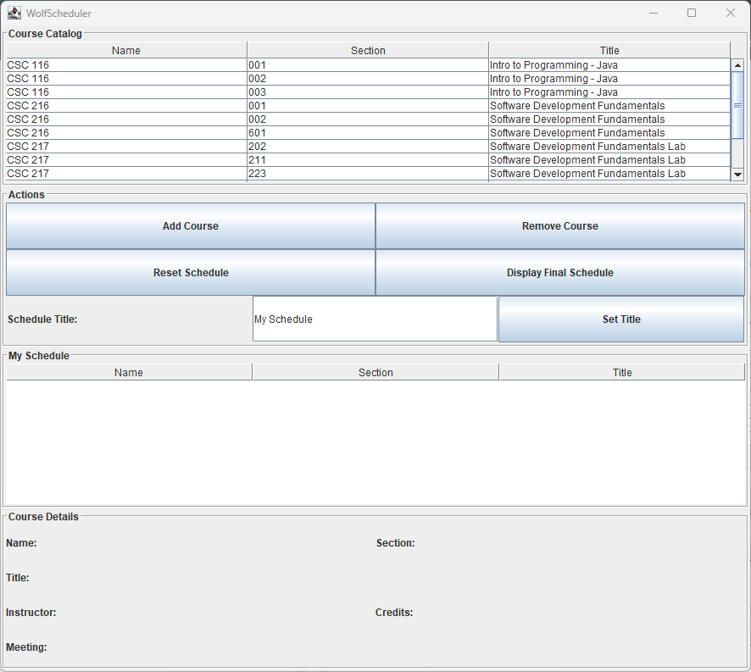Click the Name header in My Schedule table
The width and height of the screenshot is (751, 672).
(128, 372)
